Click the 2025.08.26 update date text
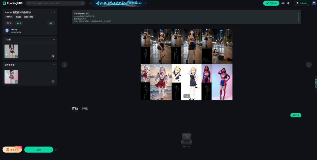317x160 pixels. coord(16,32)
